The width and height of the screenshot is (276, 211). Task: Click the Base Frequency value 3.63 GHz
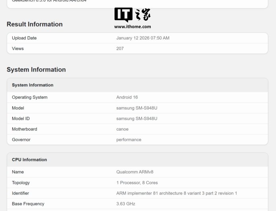(x=126, y=203)
